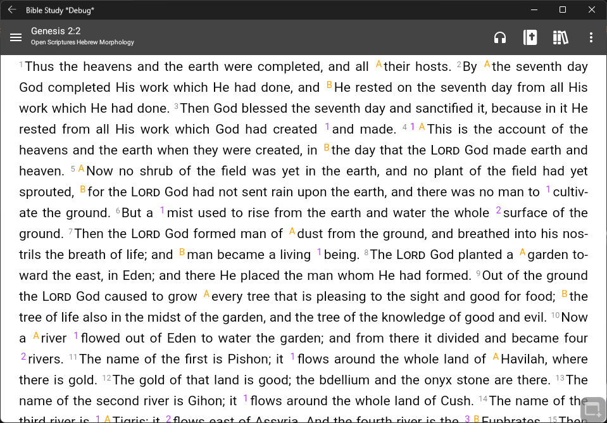This screenshot has width=607, height=423.
Task: Go back using the arrow in title bar
Action: click(12, 9)
